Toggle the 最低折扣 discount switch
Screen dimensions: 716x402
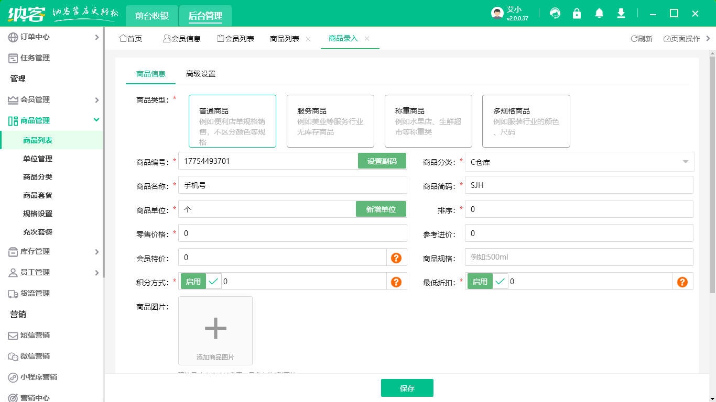[x=479, y=281]
